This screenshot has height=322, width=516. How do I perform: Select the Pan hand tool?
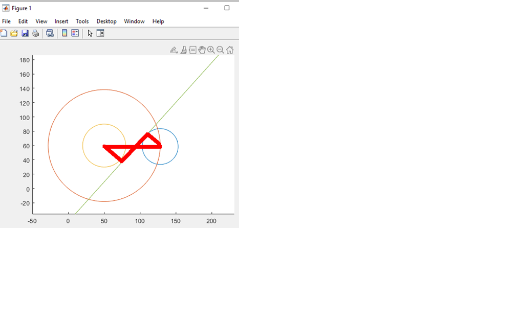(x=202, y=50)
